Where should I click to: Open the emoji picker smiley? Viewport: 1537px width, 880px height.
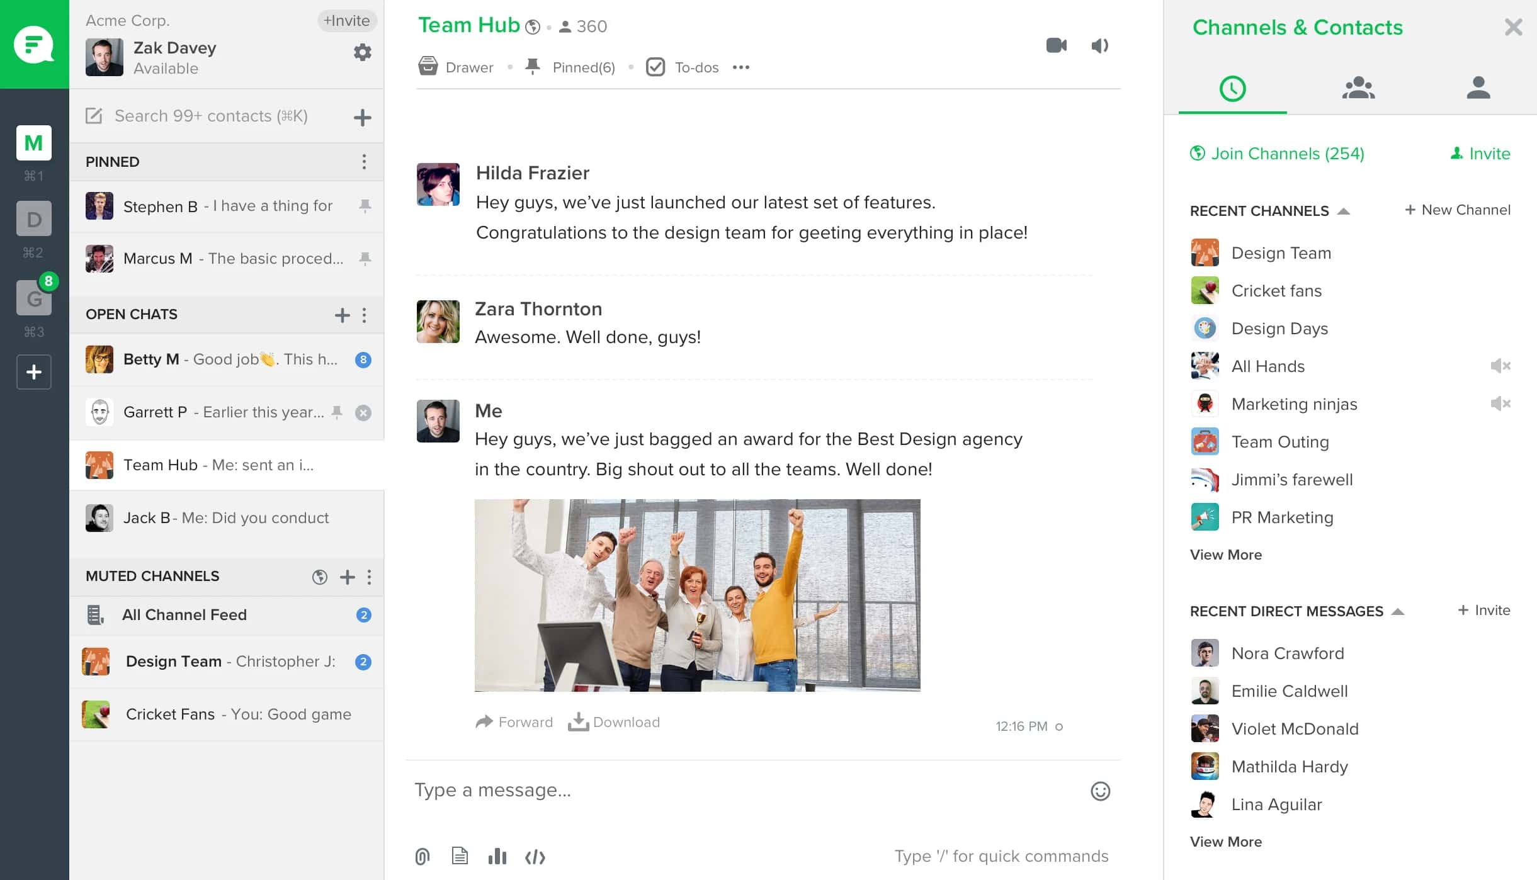point(1100,791)
